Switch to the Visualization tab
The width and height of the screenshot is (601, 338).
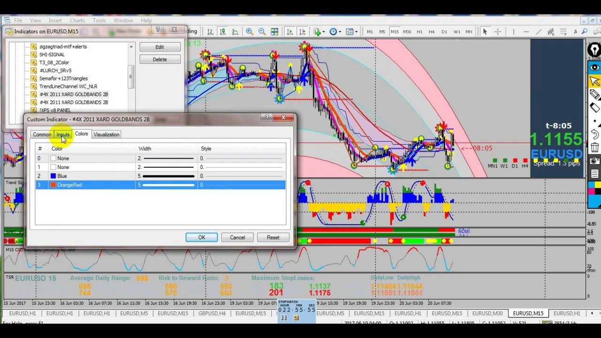point(107,135)
